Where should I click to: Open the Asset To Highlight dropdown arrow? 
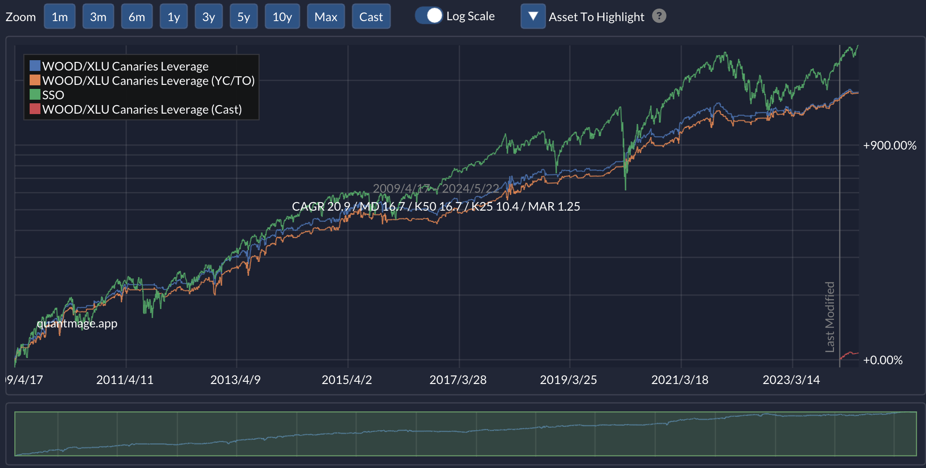point(533,16)
